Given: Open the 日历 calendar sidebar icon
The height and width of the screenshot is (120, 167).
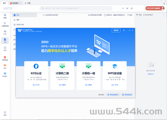Looking at the screenshot, I should point(5,48).
